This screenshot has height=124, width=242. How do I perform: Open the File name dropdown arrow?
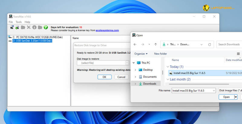click(x=214, y=91)
